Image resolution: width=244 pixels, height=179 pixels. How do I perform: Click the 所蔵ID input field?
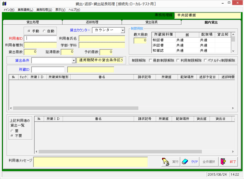(48, 70)
